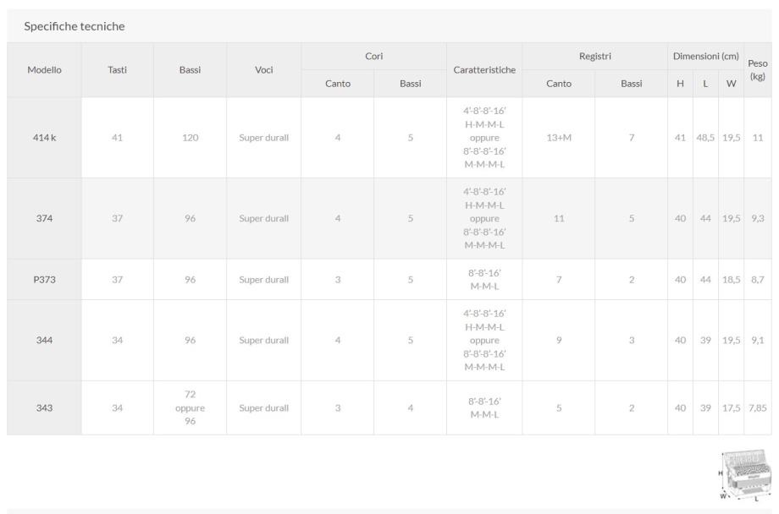The image size is (779, 514).
Task: Select the Modello column header
Action: [44, 70]
